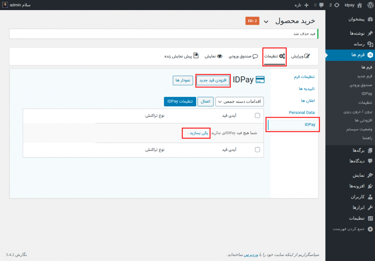Select Personal Data in settings sidebar
375x261 pixels.
301,112
